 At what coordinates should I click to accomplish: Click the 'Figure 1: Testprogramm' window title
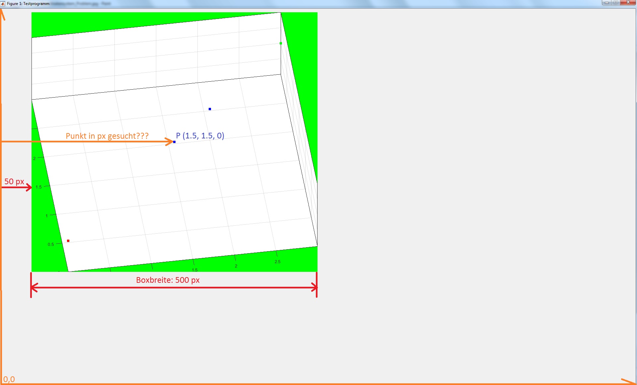click(28, 4)
